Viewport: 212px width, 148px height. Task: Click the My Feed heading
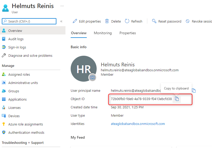pos(78,137)
